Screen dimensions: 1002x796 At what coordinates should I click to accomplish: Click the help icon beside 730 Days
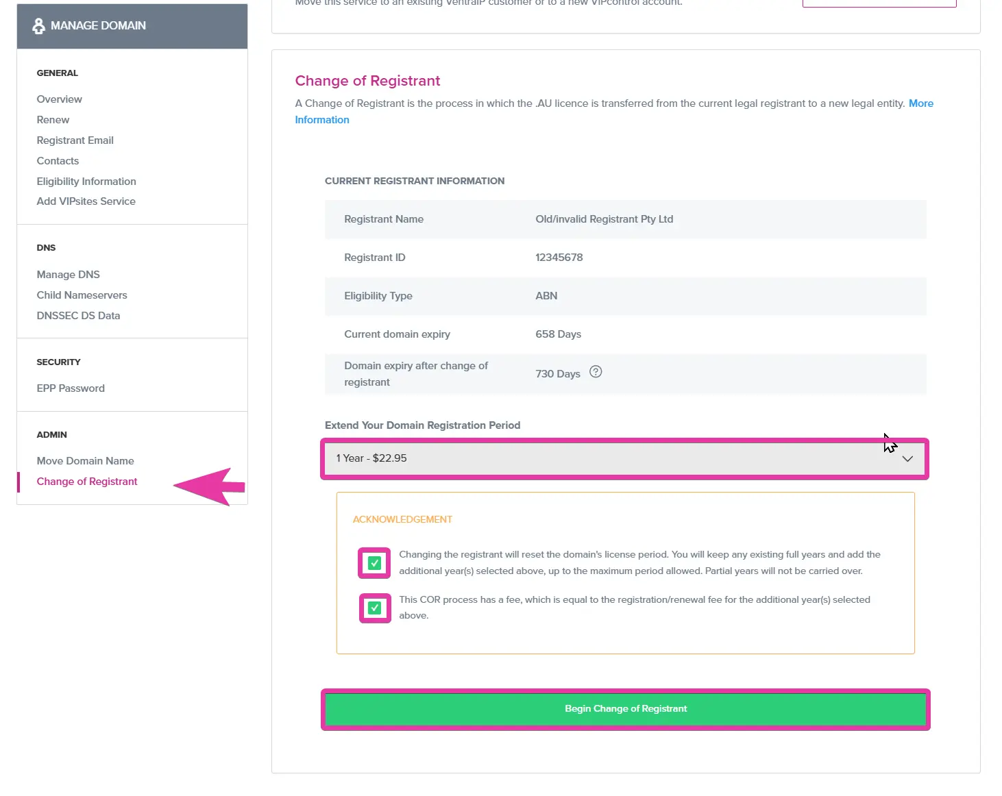pos(596,372)
